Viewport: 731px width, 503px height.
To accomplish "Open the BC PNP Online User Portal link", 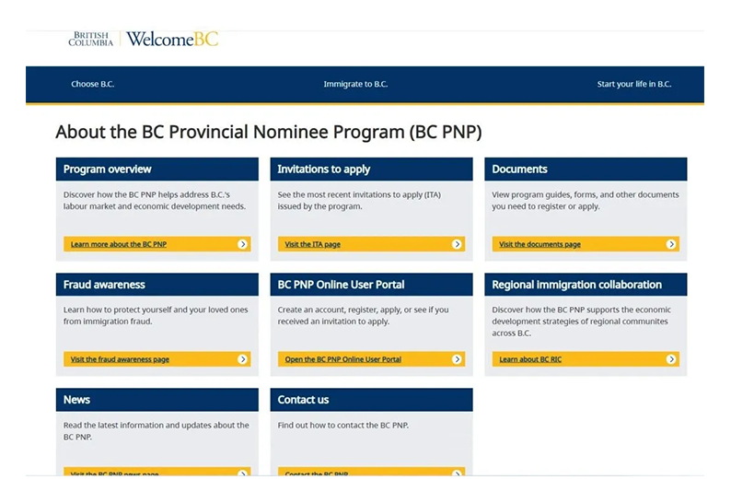I will (x=342, y=359).
